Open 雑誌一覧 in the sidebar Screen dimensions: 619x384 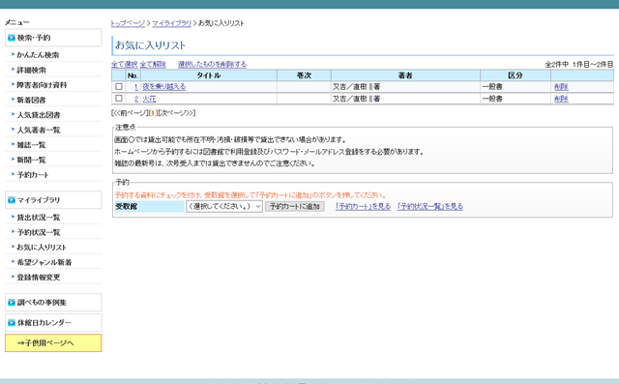click(31, 145)
